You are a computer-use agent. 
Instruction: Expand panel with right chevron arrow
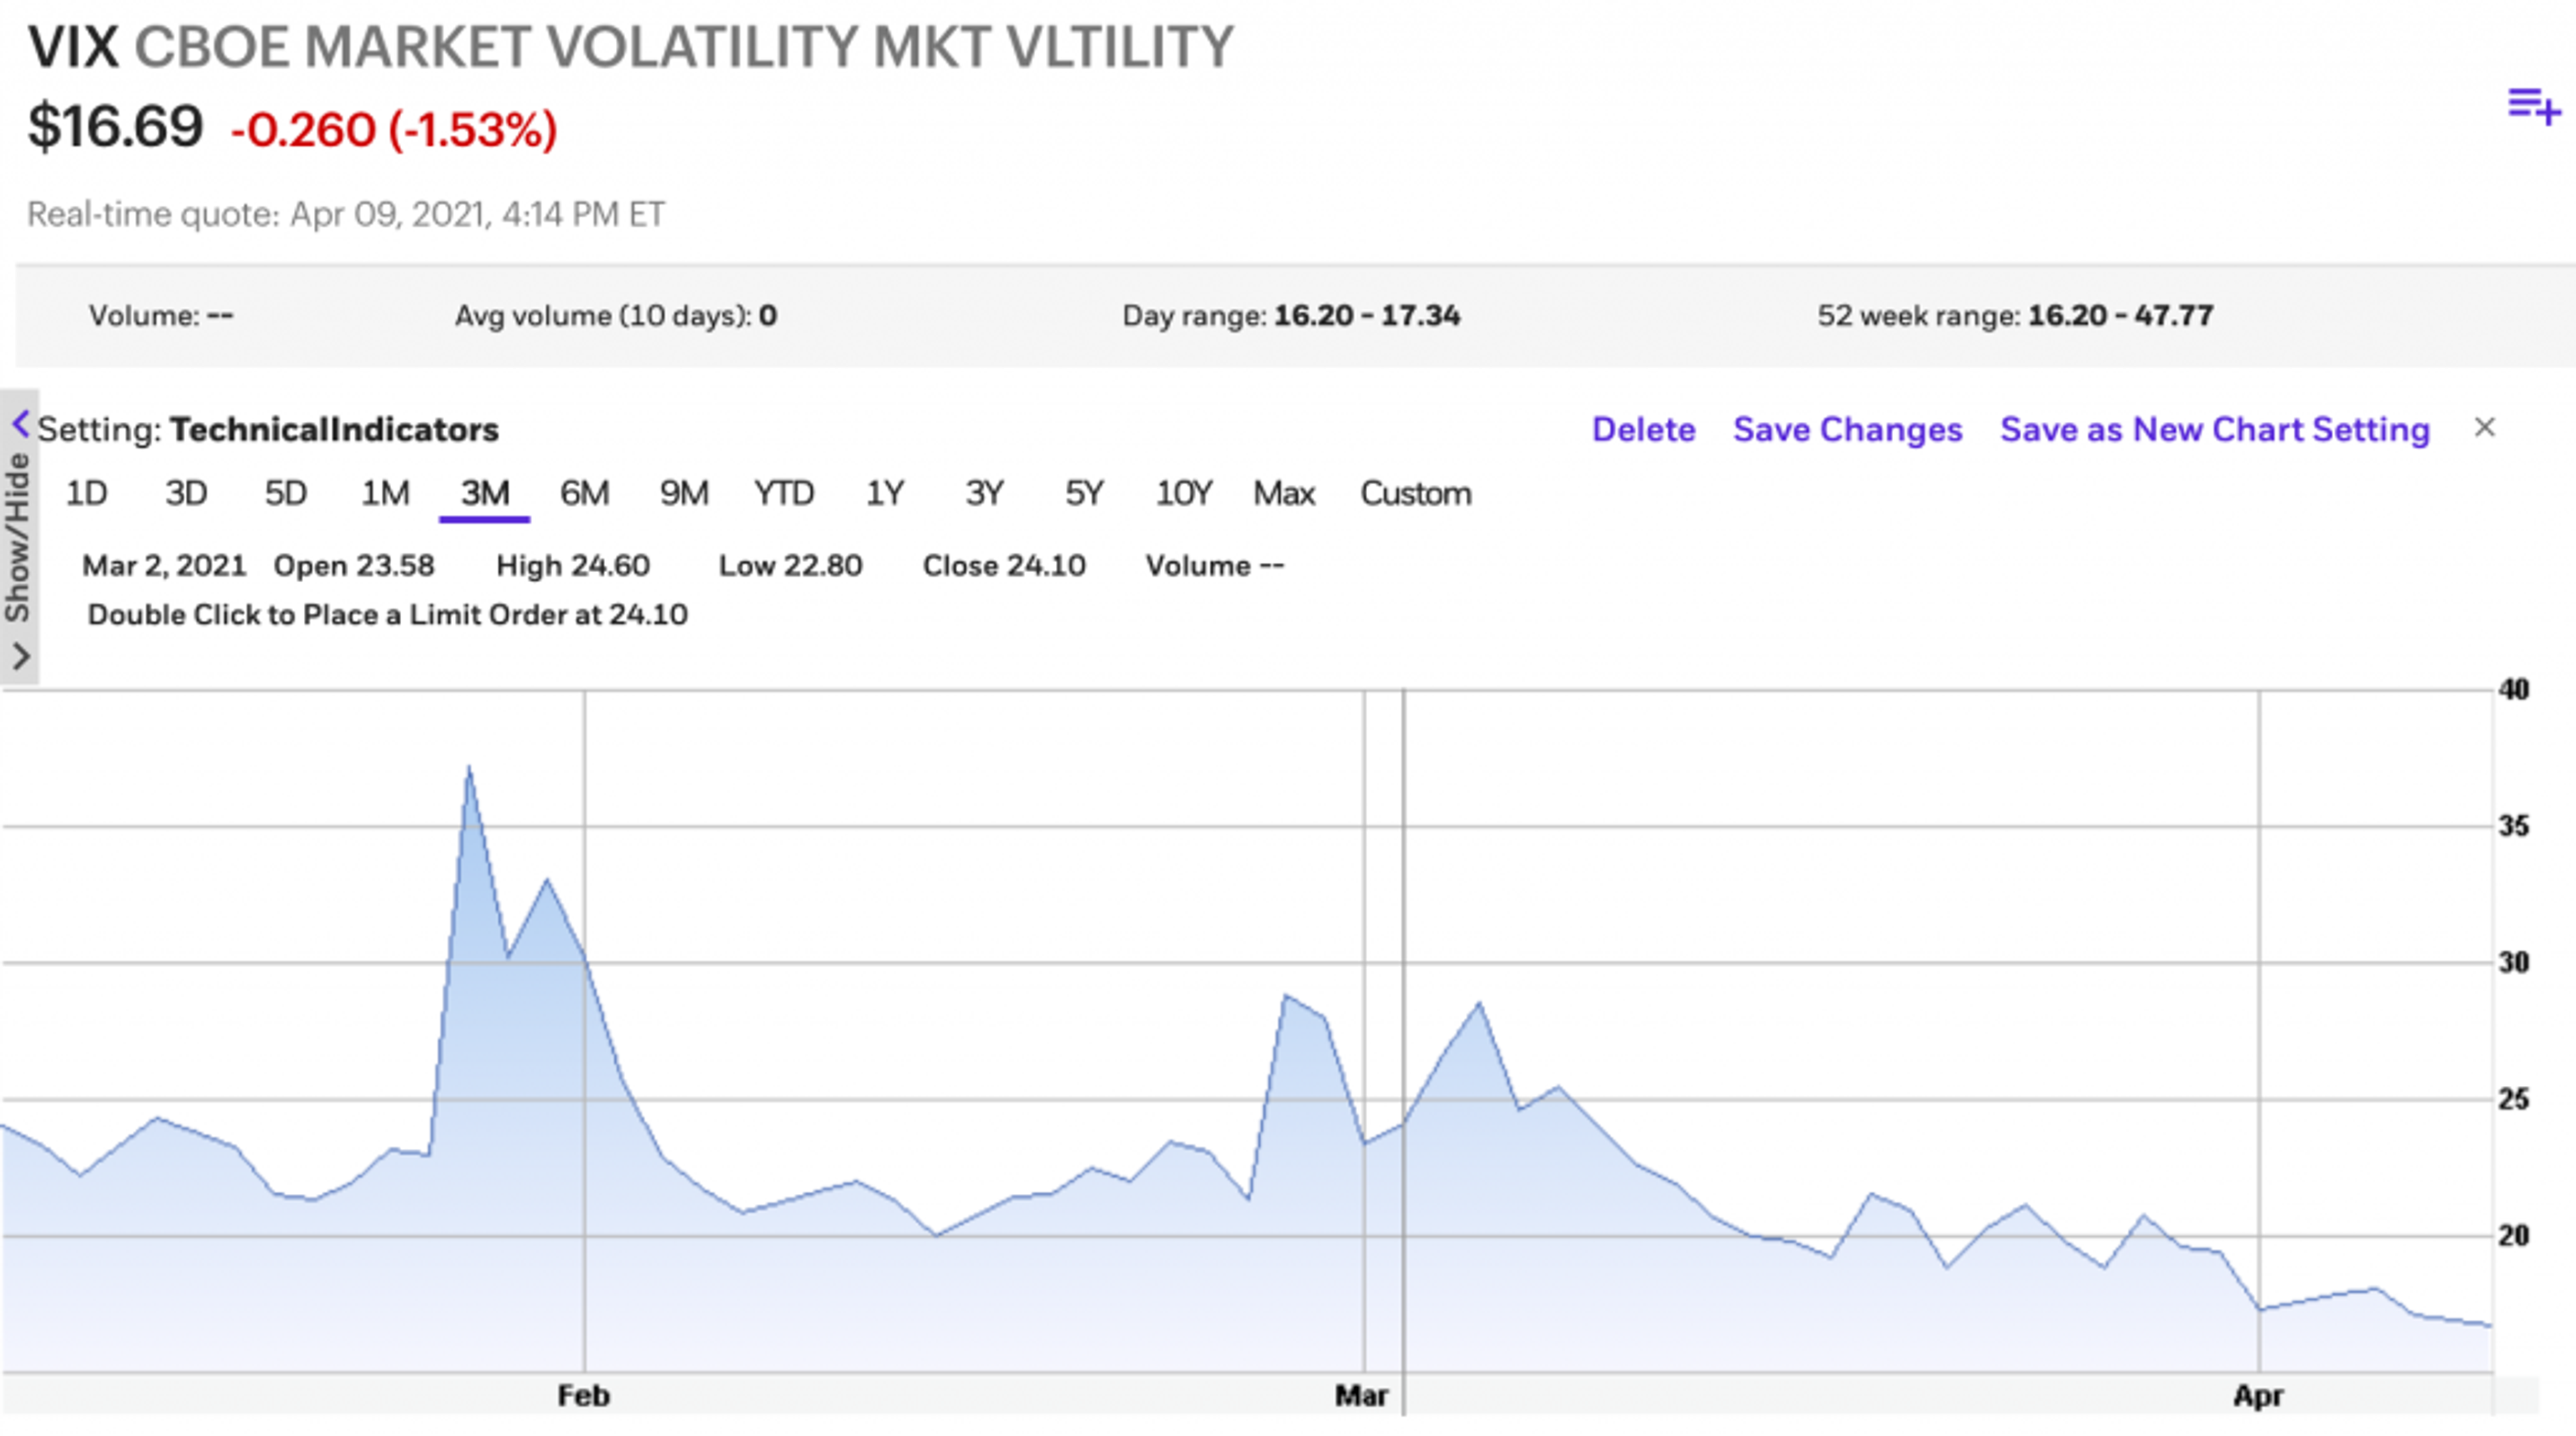(x=21, y=656)
